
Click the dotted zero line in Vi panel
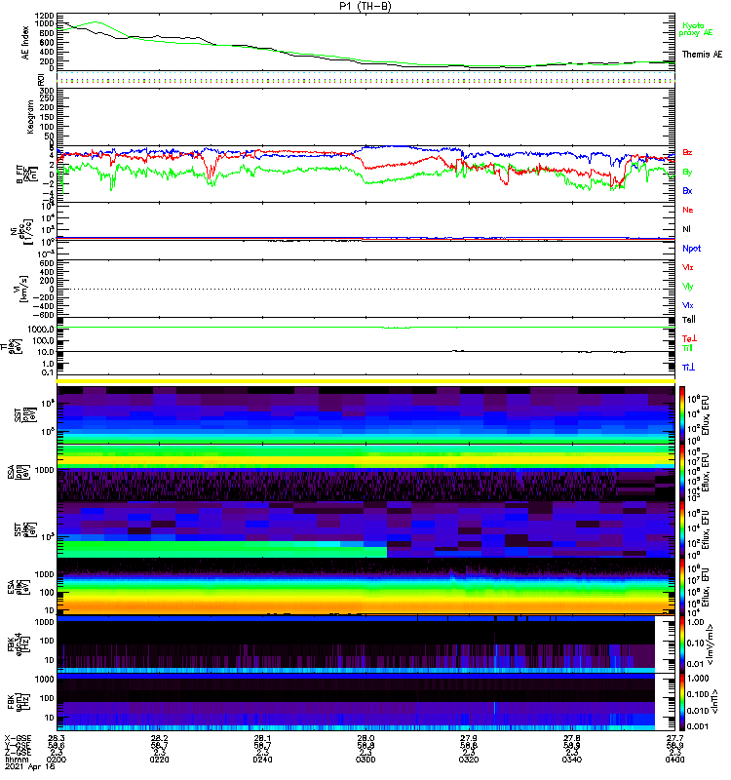365,289
